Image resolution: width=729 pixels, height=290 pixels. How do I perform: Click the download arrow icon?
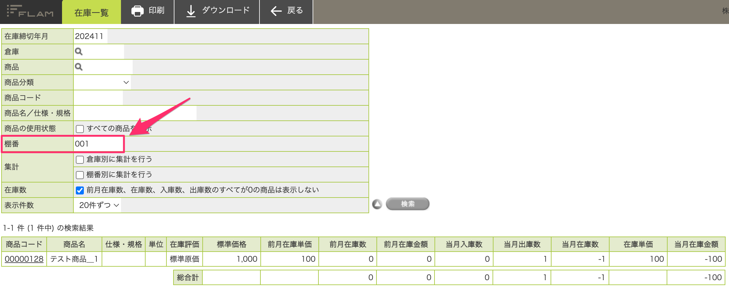pos(191,11)
